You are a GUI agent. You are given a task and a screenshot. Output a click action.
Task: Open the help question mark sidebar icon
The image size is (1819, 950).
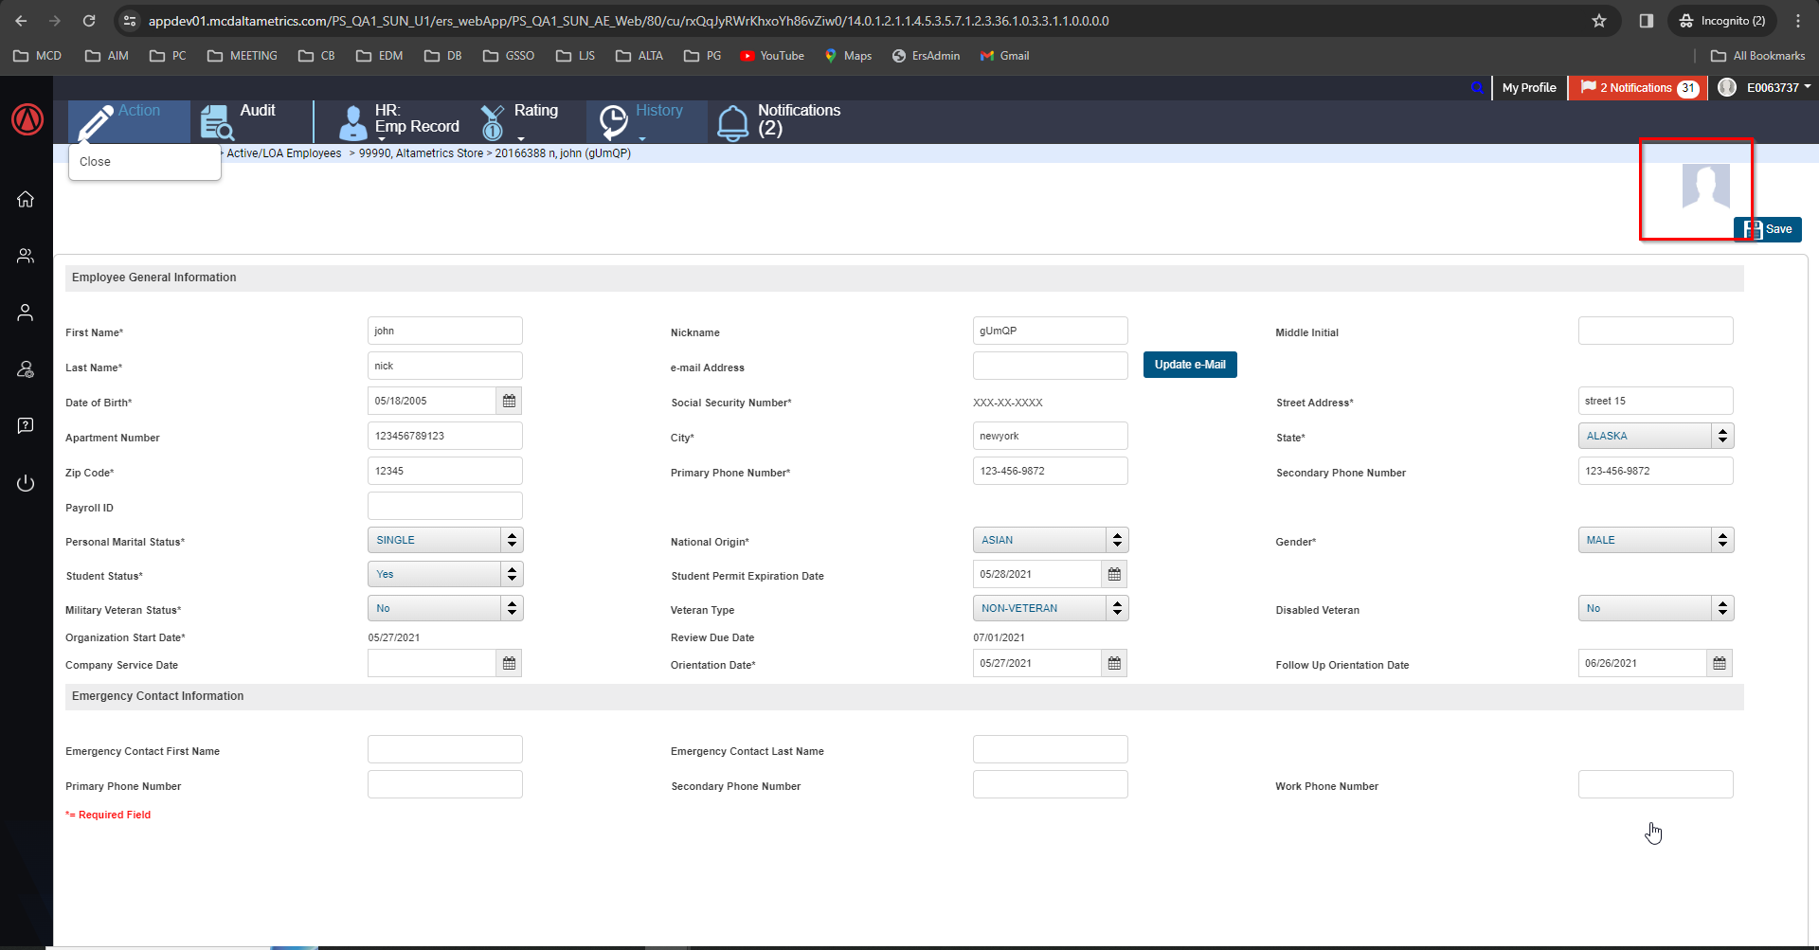coord(26,425)
